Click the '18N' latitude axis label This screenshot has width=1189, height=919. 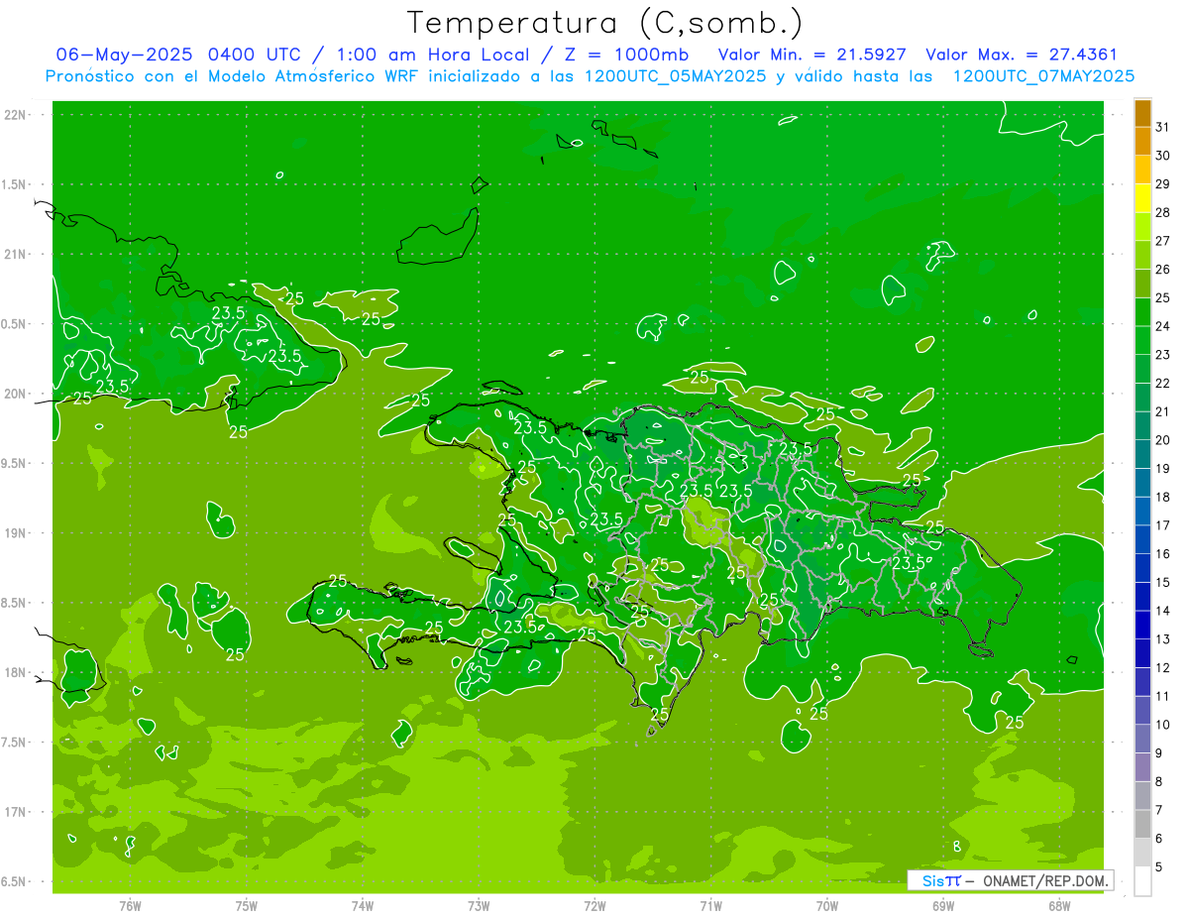click(16, 672)
